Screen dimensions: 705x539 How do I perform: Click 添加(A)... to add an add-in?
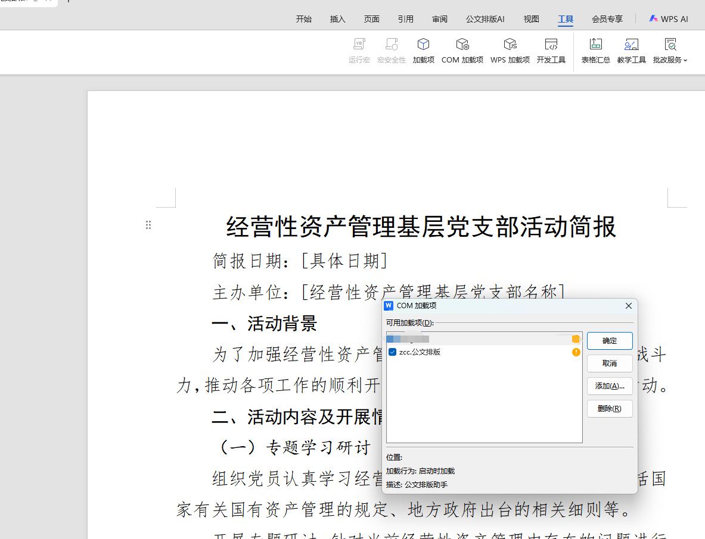[610, 386]
